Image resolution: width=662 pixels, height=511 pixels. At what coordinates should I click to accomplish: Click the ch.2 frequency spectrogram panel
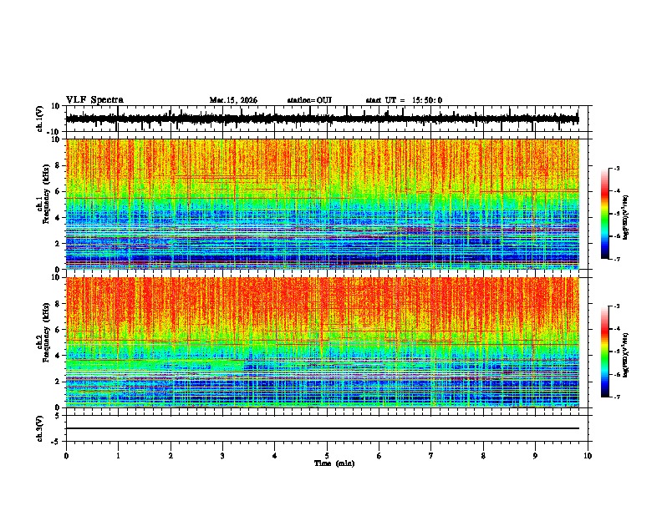[323, 342]
